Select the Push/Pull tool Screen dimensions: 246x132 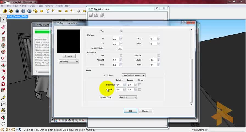click(3, 65)
